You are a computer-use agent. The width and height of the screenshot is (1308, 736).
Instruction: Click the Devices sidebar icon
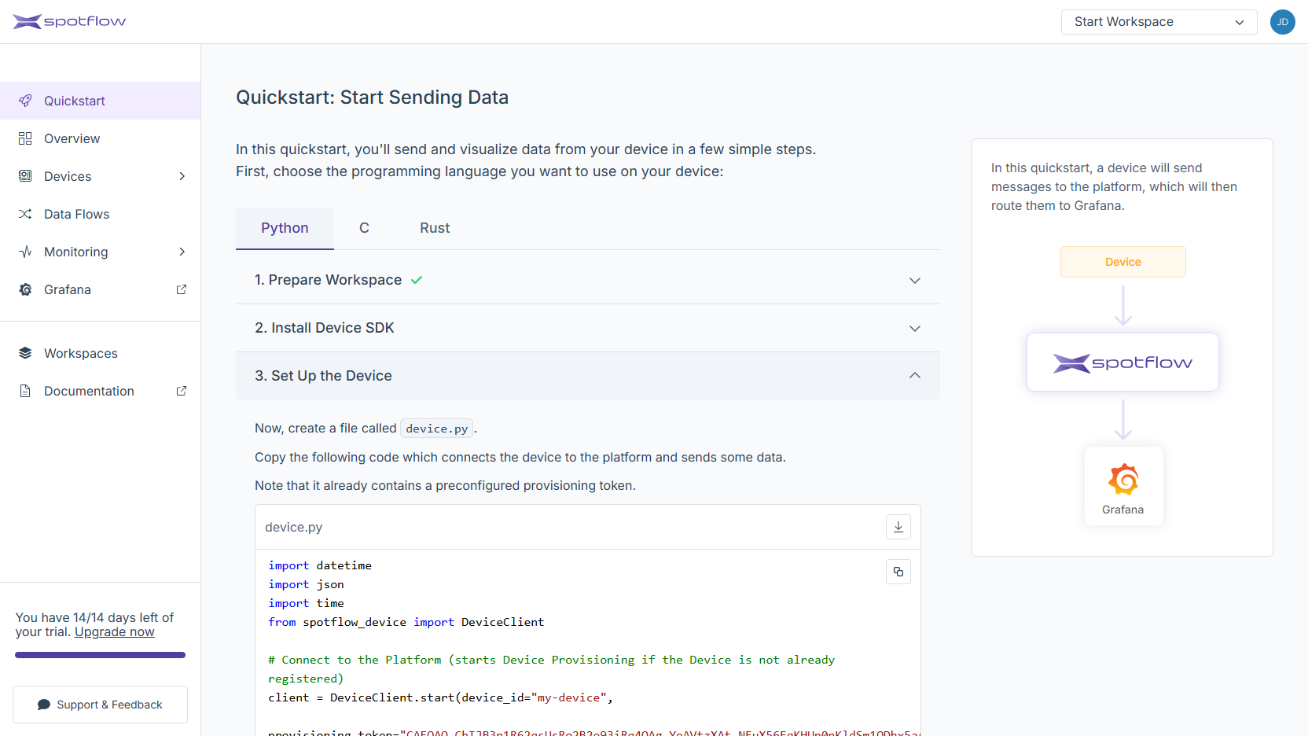click(25, 176)
